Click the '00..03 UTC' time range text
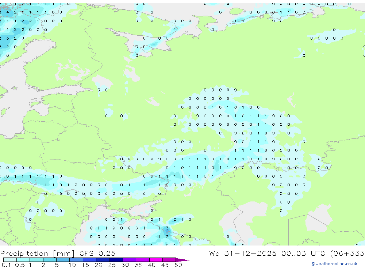 pos(303,253)
